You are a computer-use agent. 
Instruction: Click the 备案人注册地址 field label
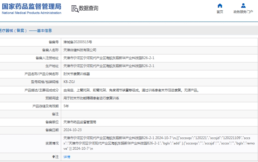point(47,58)
